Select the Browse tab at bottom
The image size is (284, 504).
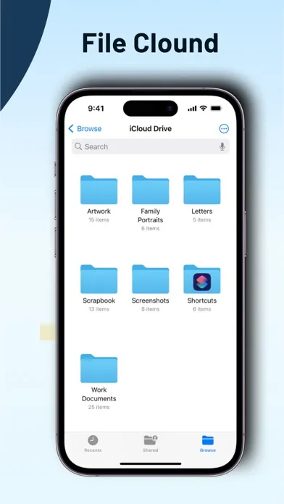[208, 444]
